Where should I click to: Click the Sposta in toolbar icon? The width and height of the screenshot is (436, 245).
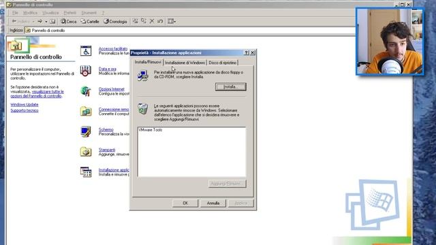coord(135,21)
